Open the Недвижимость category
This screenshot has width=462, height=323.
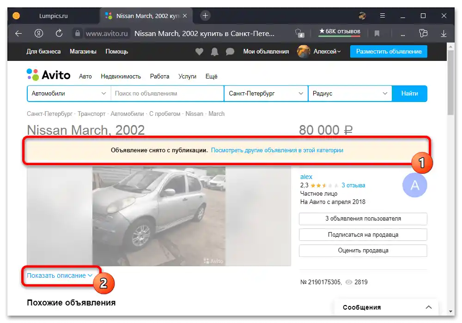121,77
